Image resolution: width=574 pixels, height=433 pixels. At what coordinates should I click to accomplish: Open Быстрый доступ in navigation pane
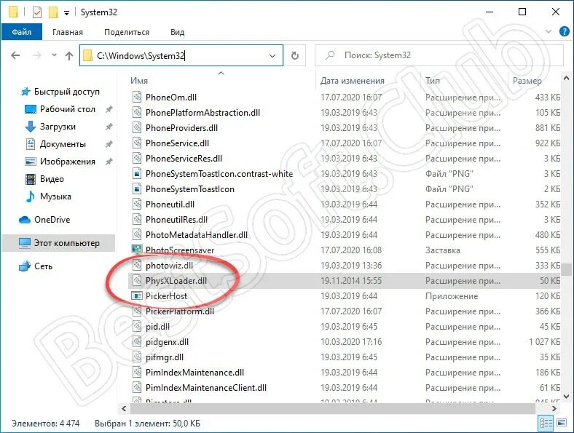point(60,92)
